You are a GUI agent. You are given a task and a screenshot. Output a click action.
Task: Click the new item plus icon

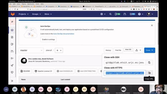click(x=103, y=14)
